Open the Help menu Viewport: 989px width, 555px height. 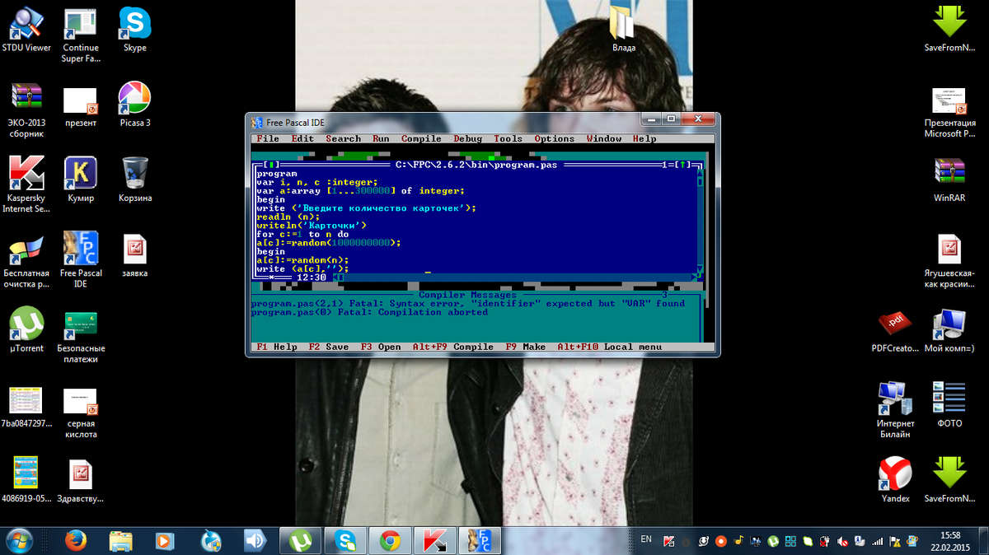coord(644,139)
